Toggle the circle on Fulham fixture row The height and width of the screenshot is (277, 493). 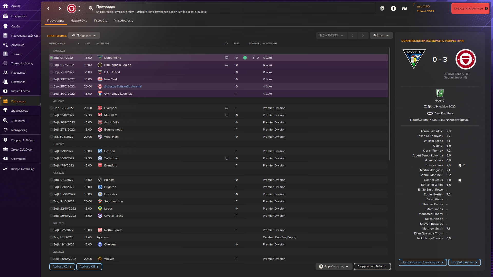click(x=51, y=180)
